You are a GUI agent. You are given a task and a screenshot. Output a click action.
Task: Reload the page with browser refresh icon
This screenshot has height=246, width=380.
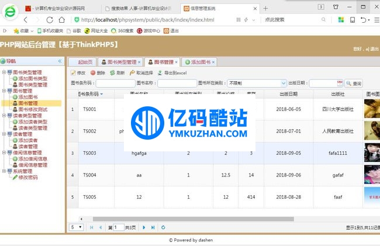[50, 20]
